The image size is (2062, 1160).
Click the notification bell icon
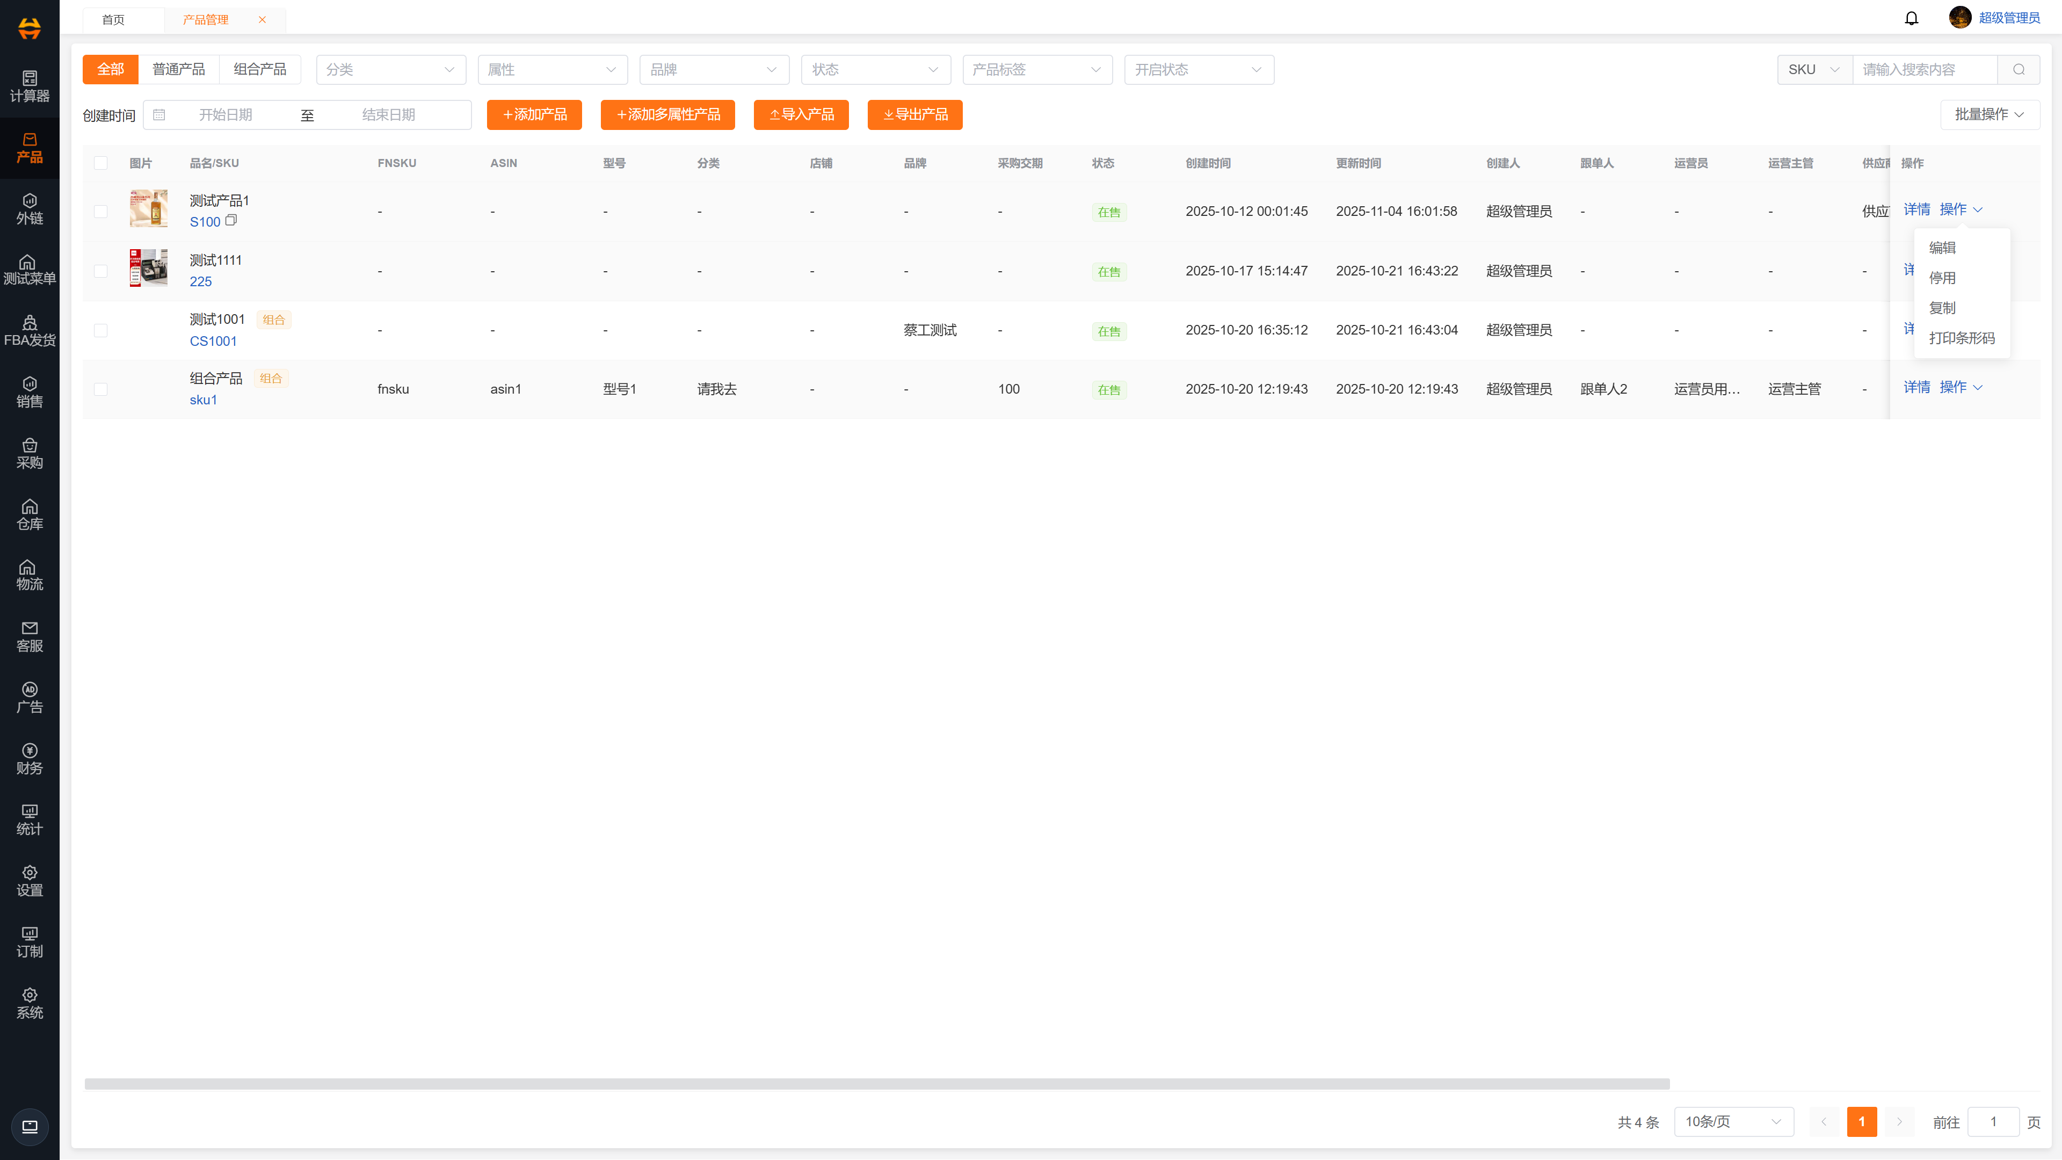point(1911,18)
